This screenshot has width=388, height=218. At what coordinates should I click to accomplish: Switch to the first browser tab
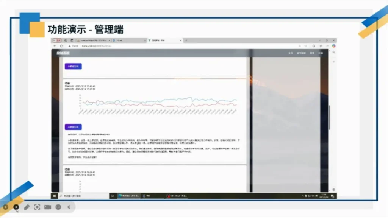click(93, 40)
